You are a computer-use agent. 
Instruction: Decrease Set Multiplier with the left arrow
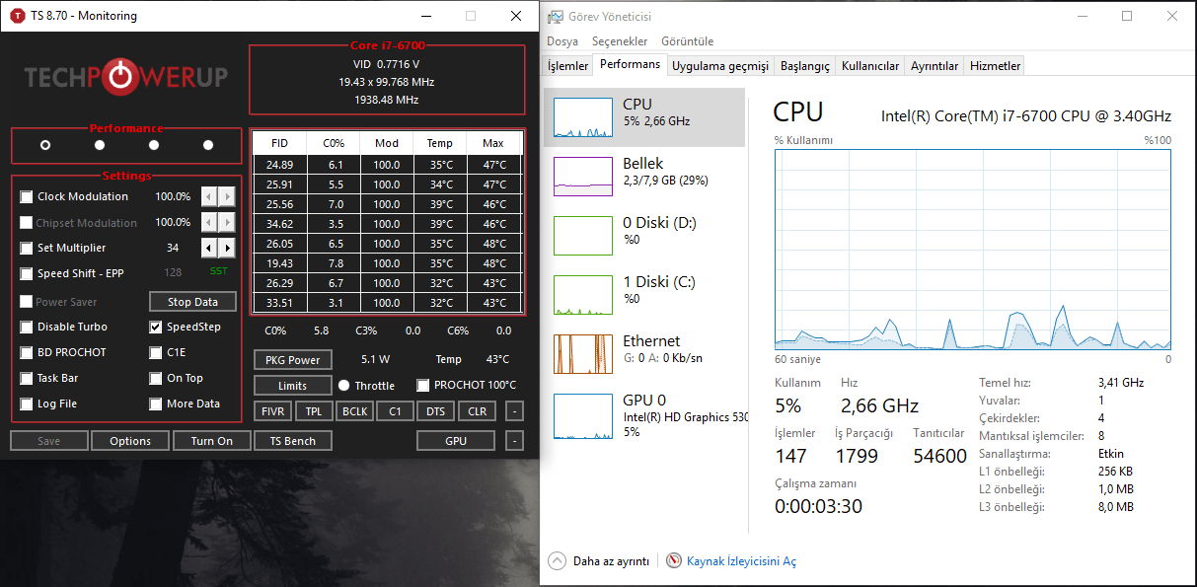click(x=209, y=248)
